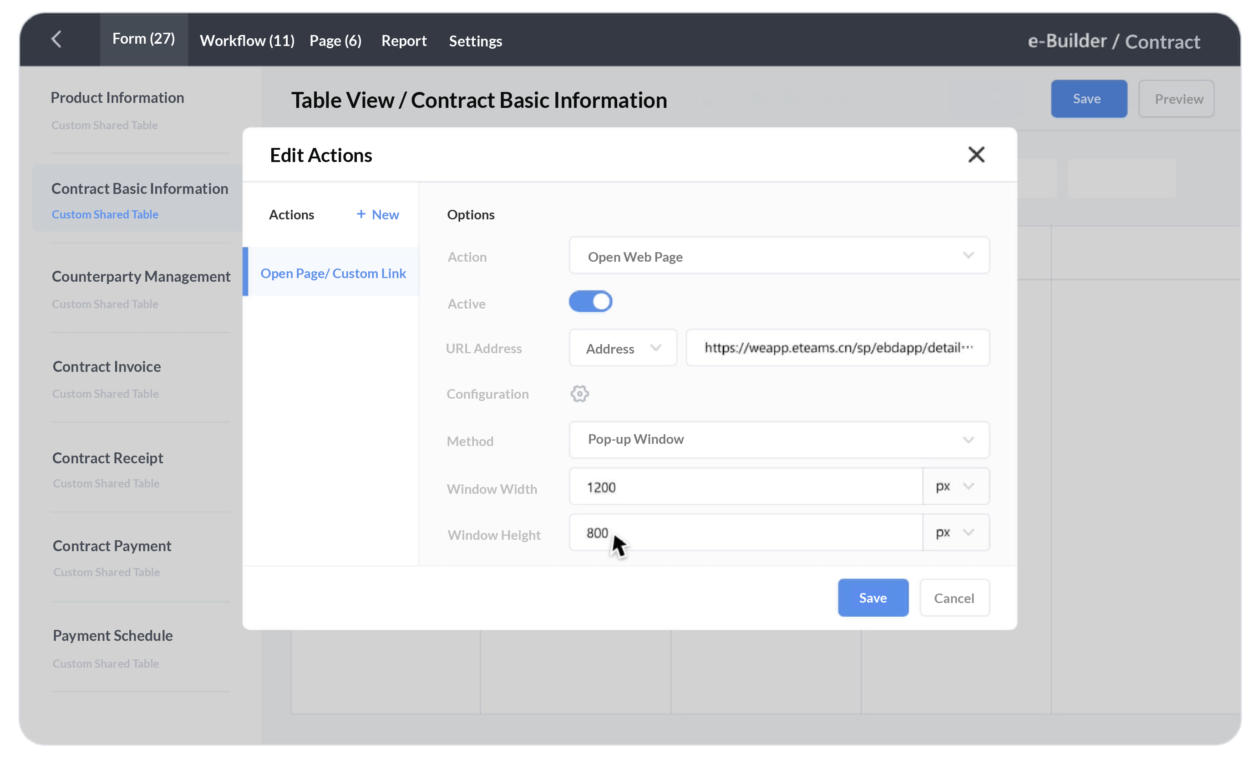Open the px unit chevron beside Window Width
The width and height of the screenshot is (1254, 761).
pyautogui.click(x=970, y=486)
